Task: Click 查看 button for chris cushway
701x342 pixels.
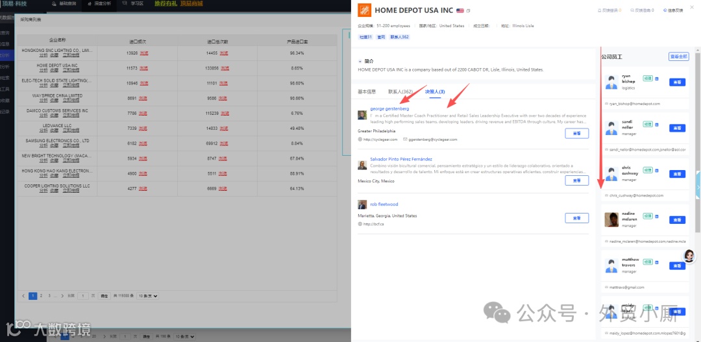Action: (x=677, y=174)
